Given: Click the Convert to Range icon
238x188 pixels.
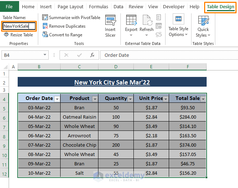Looking at the screenshot, I should coord(45,35).
